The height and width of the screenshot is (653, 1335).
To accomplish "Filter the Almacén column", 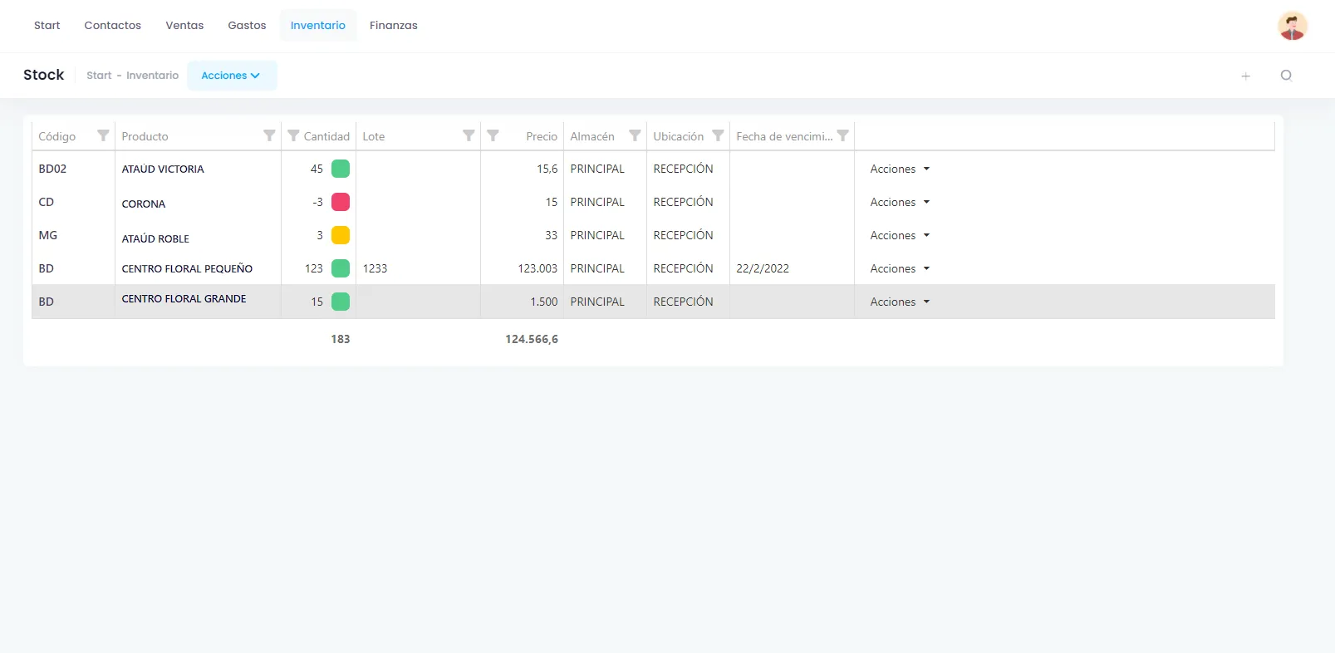I will 635,135.
